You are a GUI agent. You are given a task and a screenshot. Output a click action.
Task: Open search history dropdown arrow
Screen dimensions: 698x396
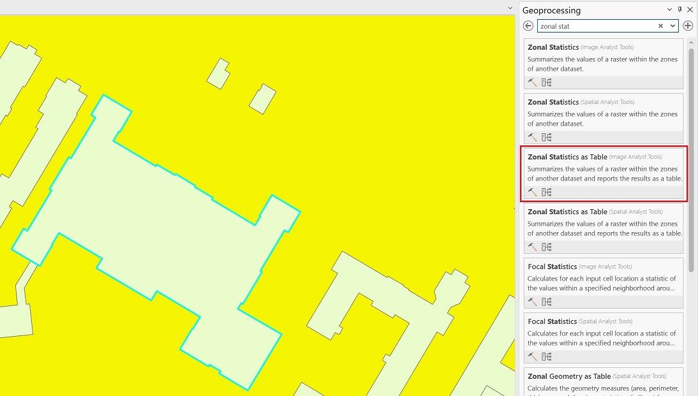pos(672,26)
